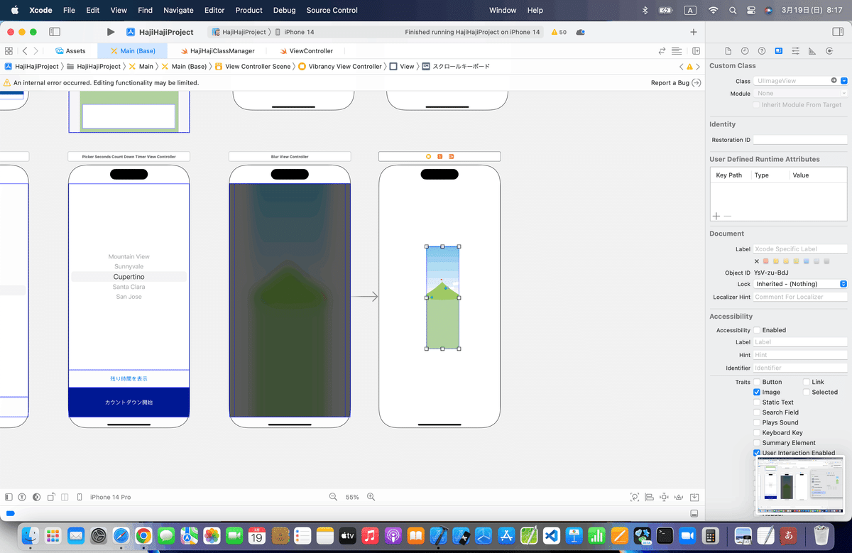The image size is (852, 553).
Task: Toggle the Keyboard Key trait
Action: click(x=757, y=433)
